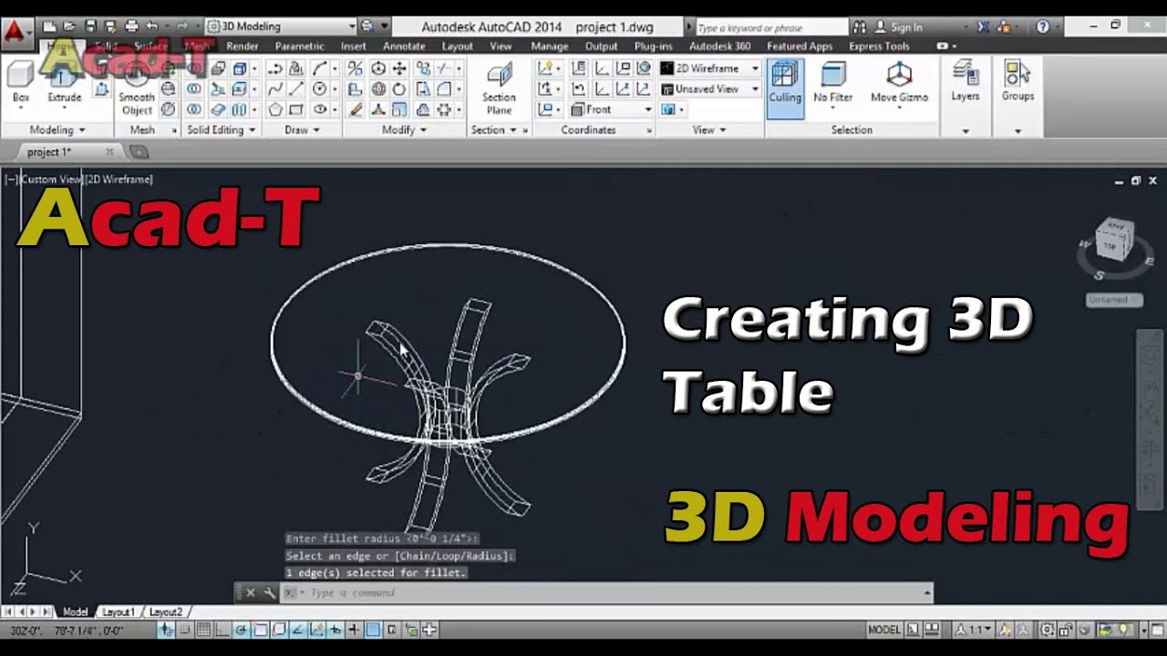The height and width of the screenshot is (656, 1167).
Task: Select the Arc tool in Draw panel
Action: (x=319, y=68)
